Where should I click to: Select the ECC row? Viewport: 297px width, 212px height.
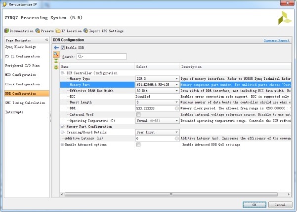(175, 96)
